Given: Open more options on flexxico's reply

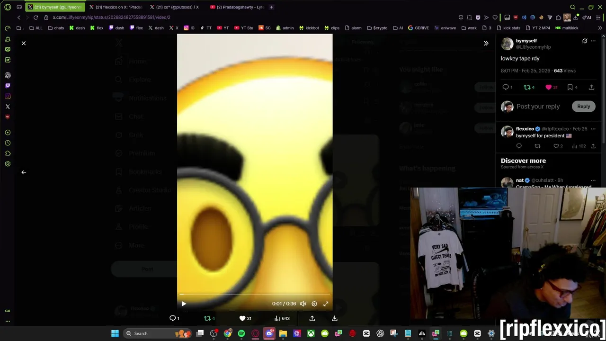Looking at the screenshot, I should coord(593,129).
